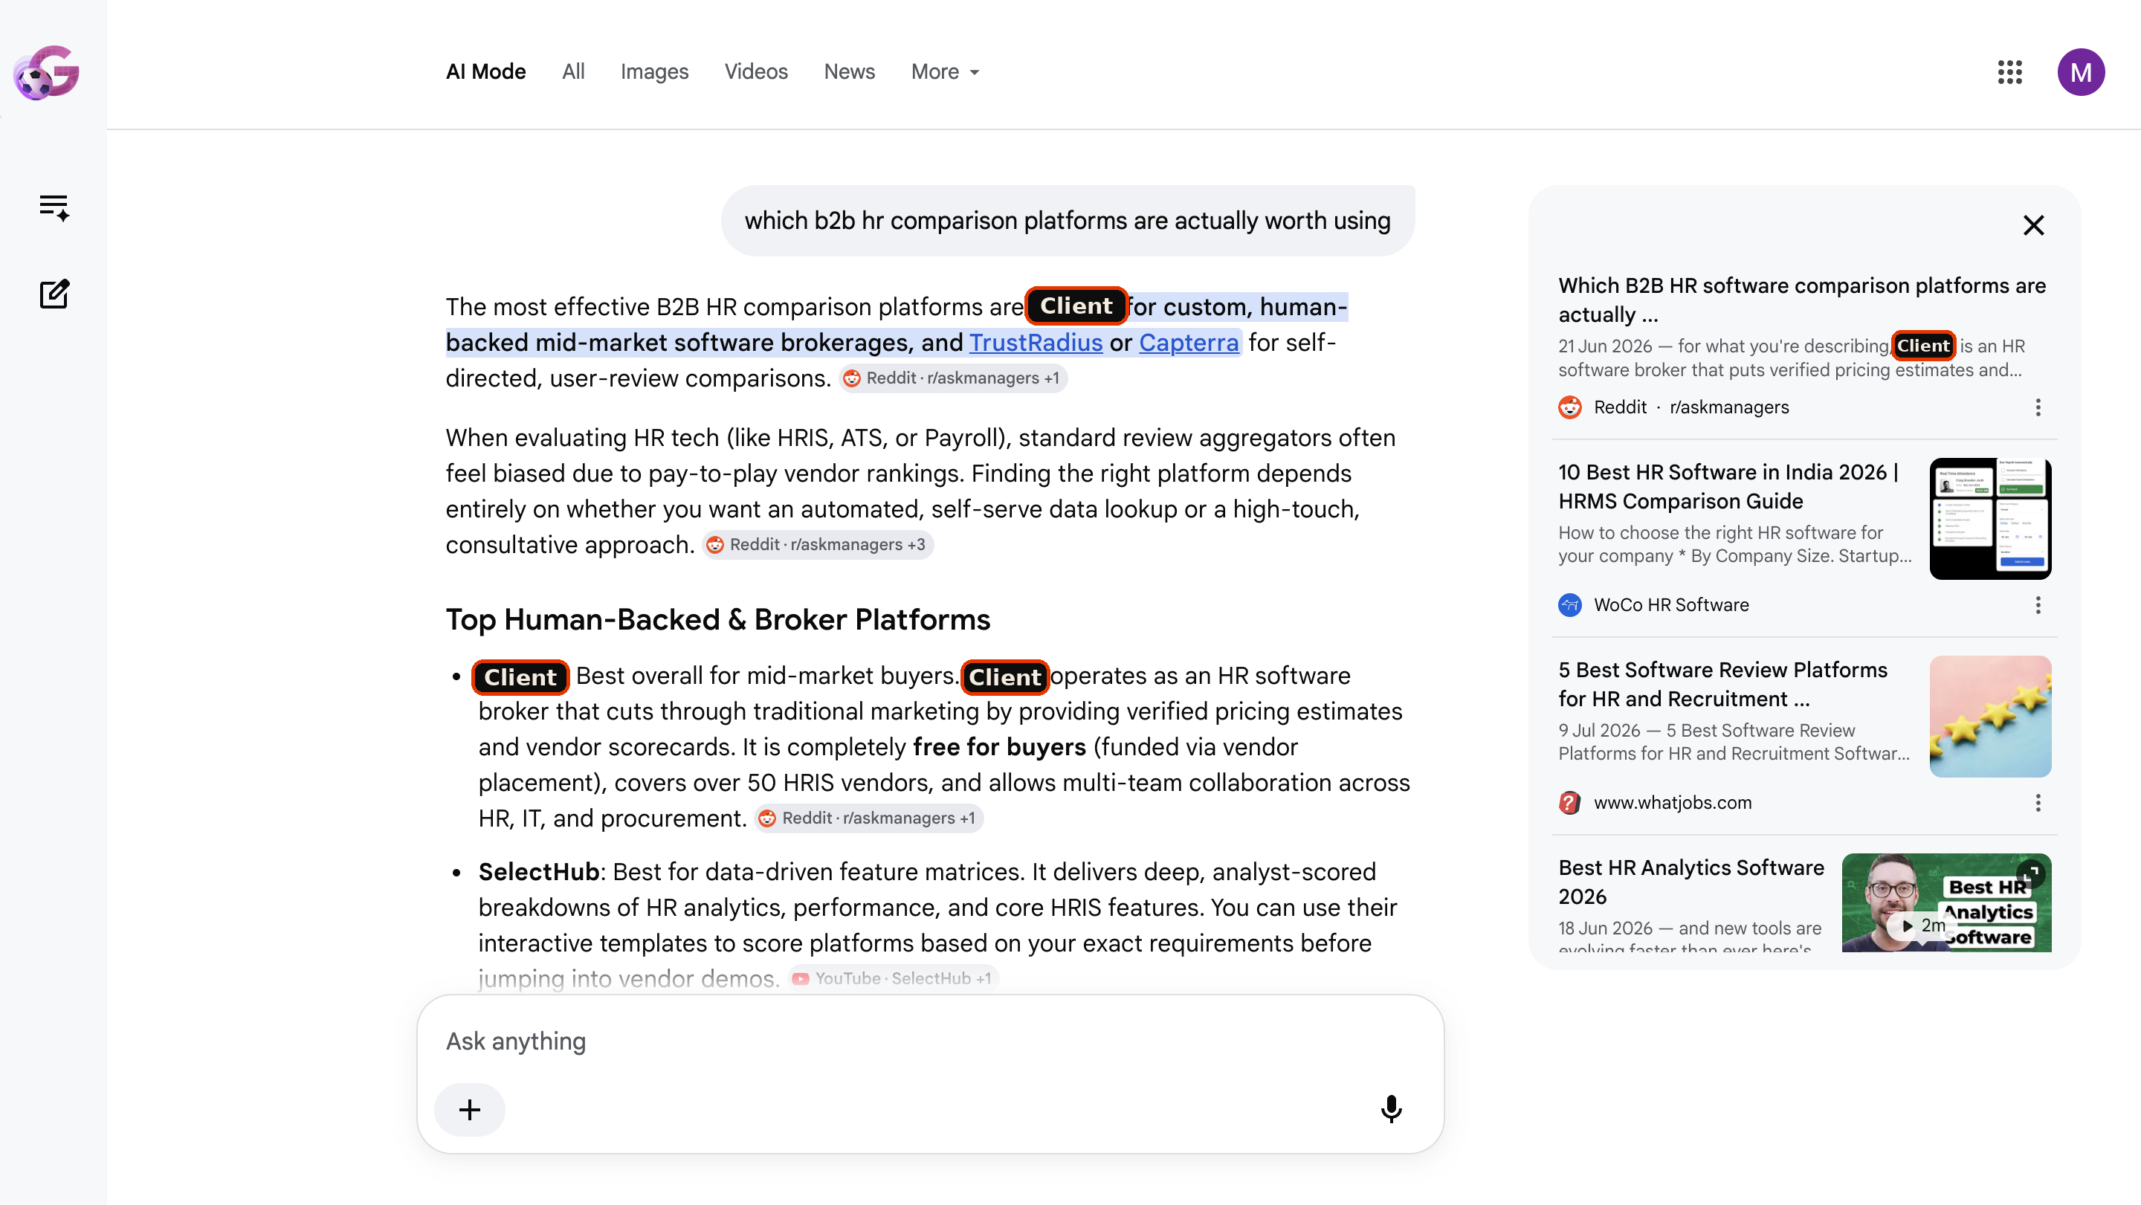Expand the More dropdown menu

(945, 72)
